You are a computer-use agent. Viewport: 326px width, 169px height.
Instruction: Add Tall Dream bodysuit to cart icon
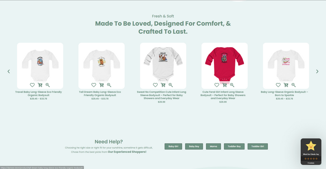(x=101, y=85)
